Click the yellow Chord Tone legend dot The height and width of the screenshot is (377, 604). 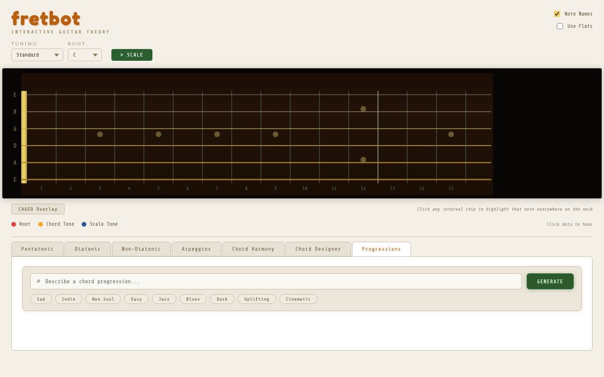point(40,224)
